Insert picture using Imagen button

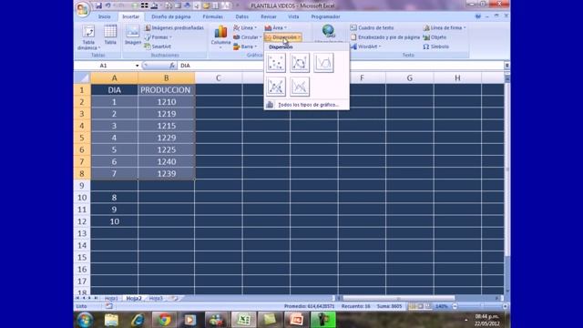point(132,36)
